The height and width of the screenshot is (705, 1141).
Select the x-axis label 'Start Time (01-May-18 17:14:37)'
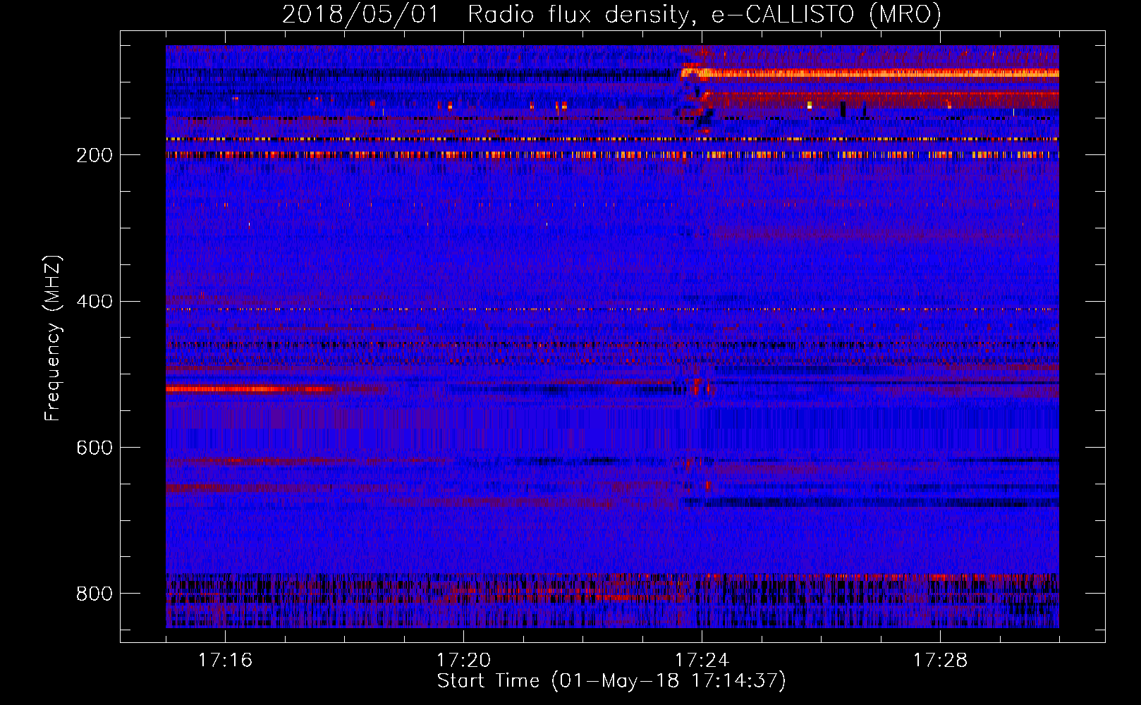[611, 681]
